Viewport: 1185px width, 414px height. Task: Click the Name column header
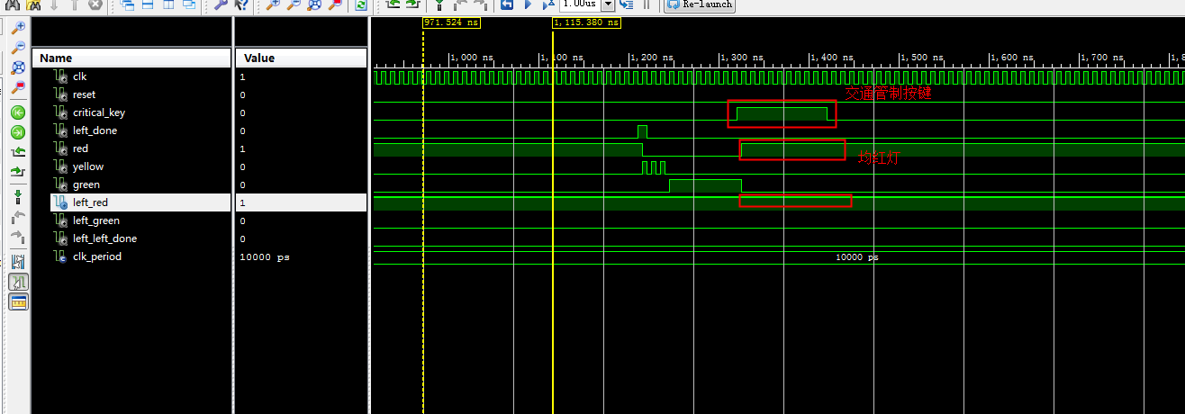pos(131,58)
